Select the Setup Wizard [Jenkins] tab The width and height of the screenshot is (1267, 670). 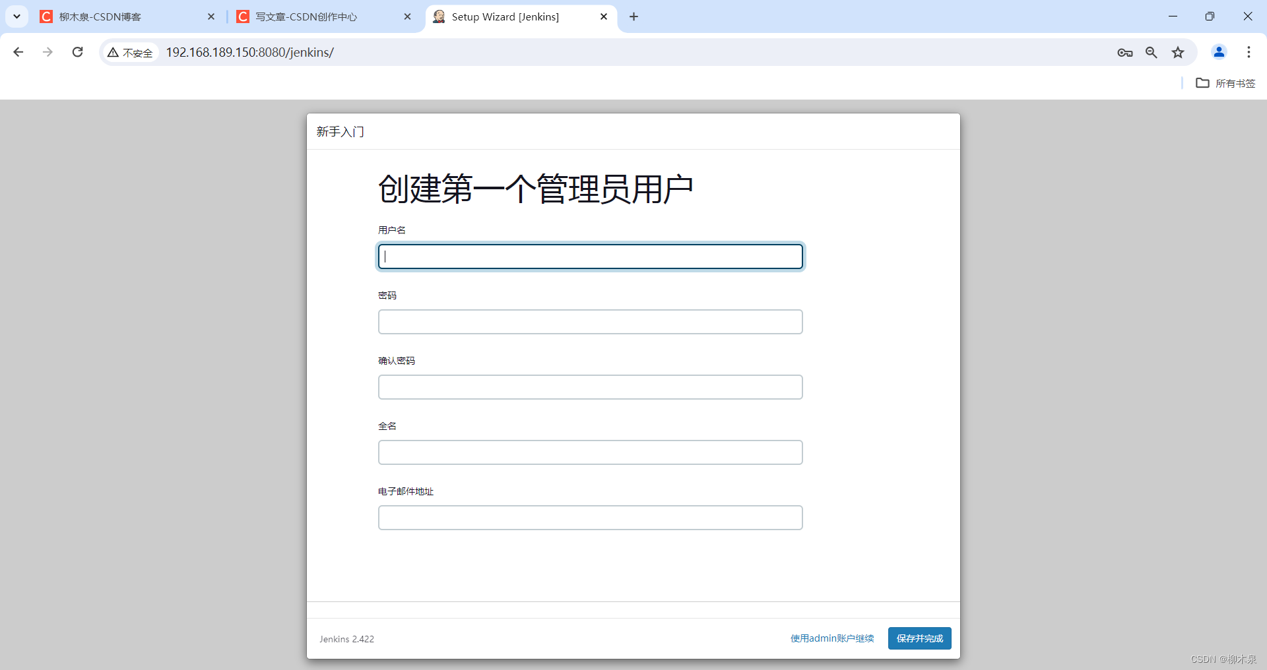pos(521,16)
